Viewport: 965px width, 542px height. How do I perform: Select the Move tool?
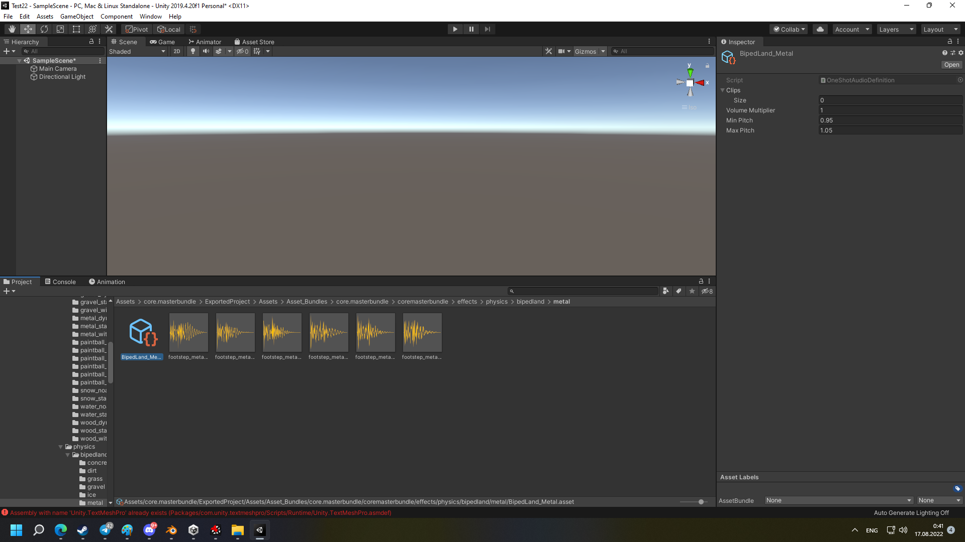[x=28, y=29]
